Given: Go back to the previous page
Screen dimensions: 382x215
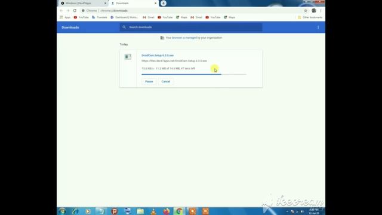Looking at the screenshot, I should click(x=61, y=11).
